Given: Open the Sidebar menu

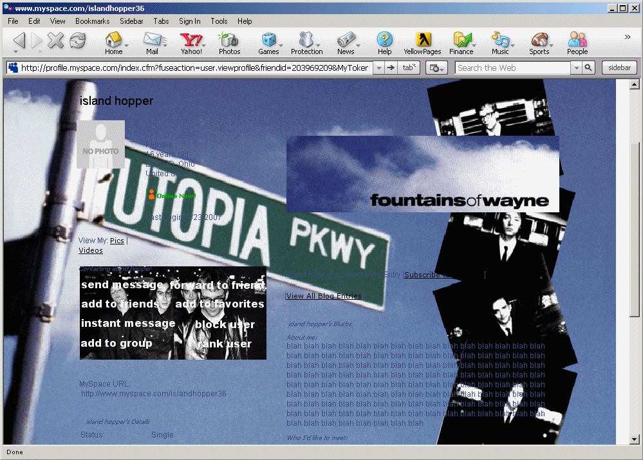Looking at the screenshot, I should 131,21.
